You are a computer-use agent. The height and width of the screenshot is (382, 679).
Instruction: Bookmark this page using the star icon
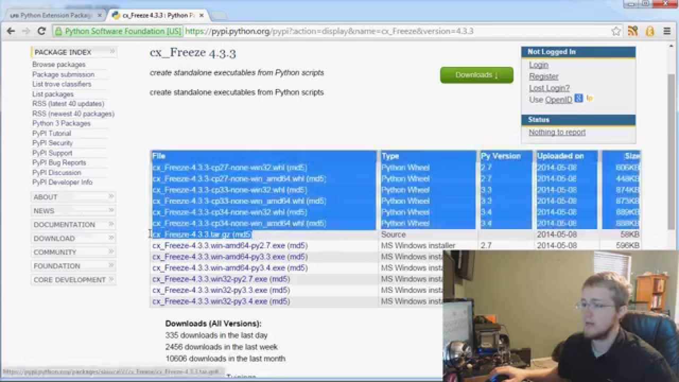click(x=616, y=31)
